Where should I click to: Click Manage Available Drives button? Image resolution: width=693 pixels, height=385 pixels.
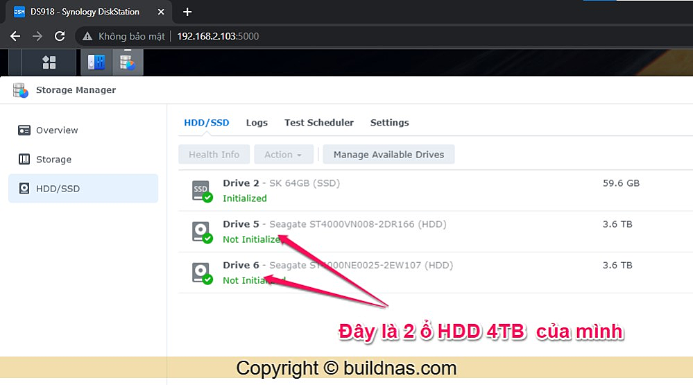tap(388, 154)
